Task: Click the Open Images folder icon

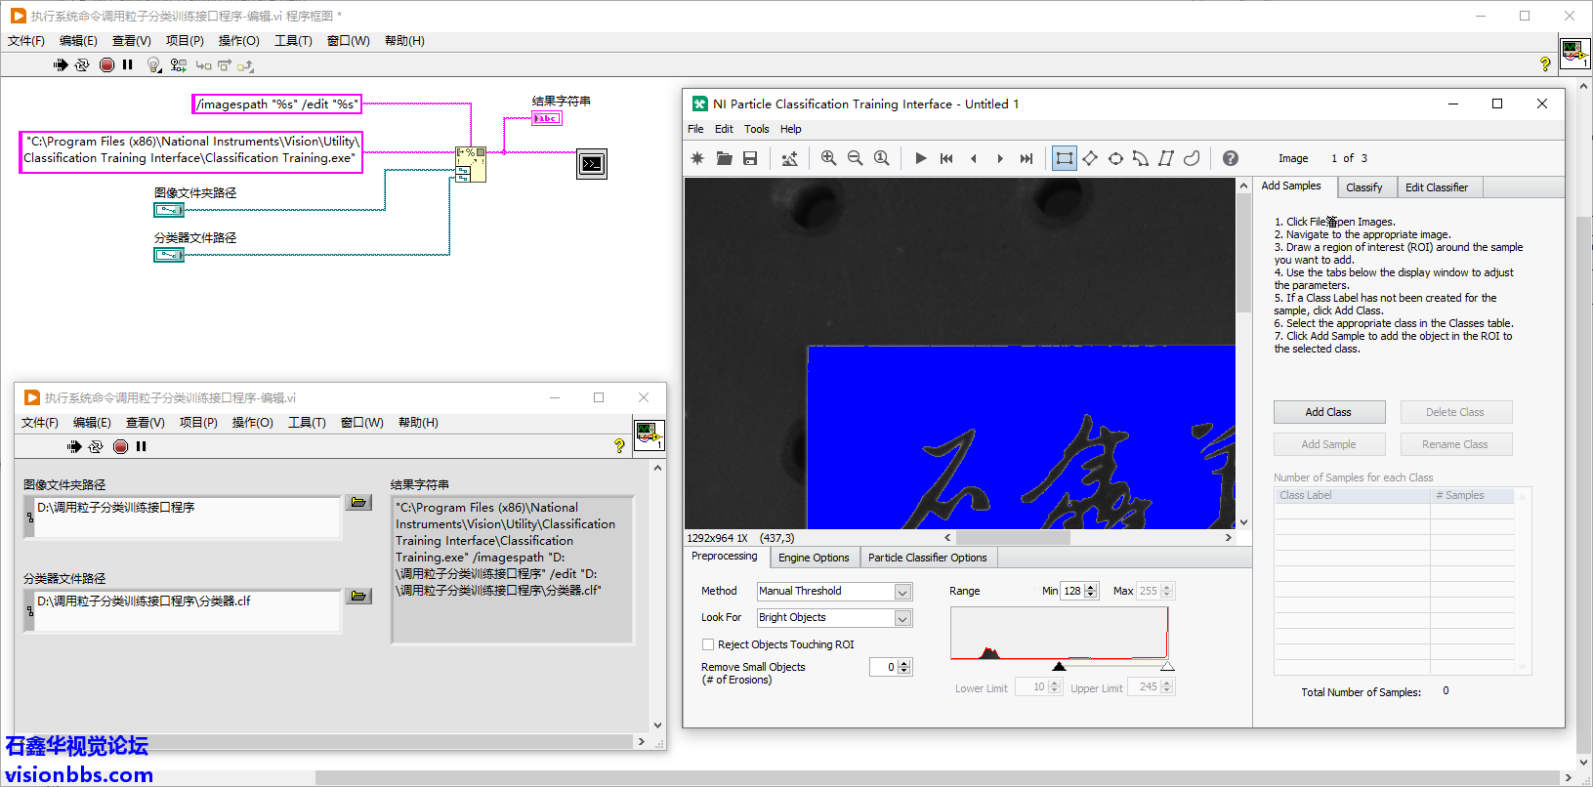Action: (724, 158)
